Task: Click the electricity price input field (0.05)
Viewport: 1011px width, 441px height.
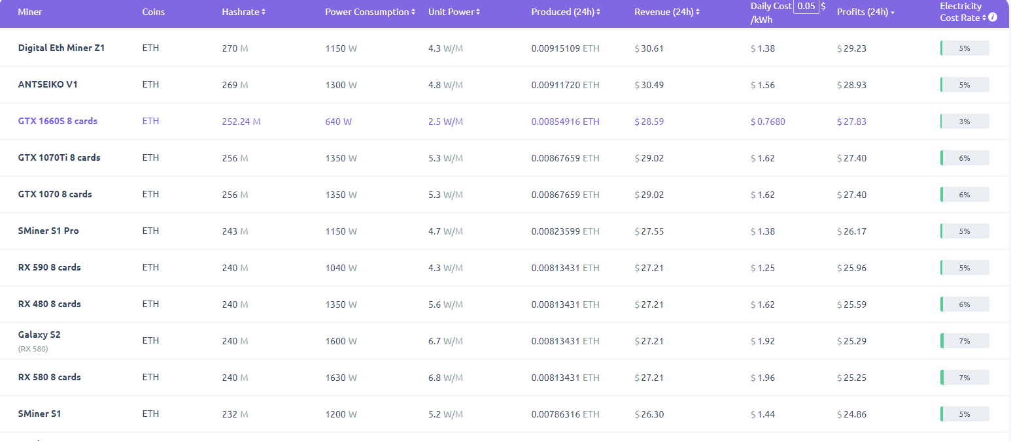Action: click(805, 7)
